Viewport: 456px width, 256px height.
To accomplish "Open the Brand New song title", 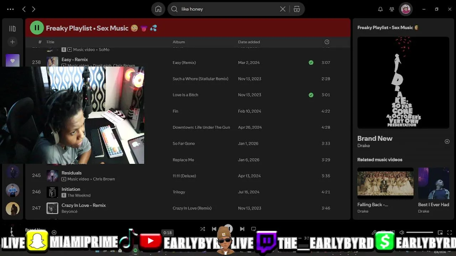I will click(375, 138).
